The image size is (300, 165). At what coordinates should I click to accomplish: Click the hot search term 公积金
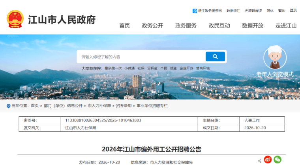point(152,68)
